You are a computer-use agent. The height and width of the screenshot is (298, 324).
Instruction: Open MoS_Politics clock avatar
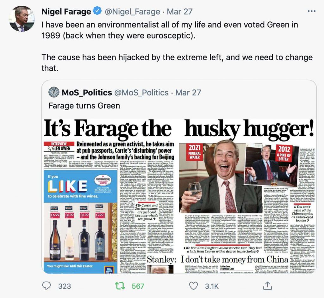point(54,92)
